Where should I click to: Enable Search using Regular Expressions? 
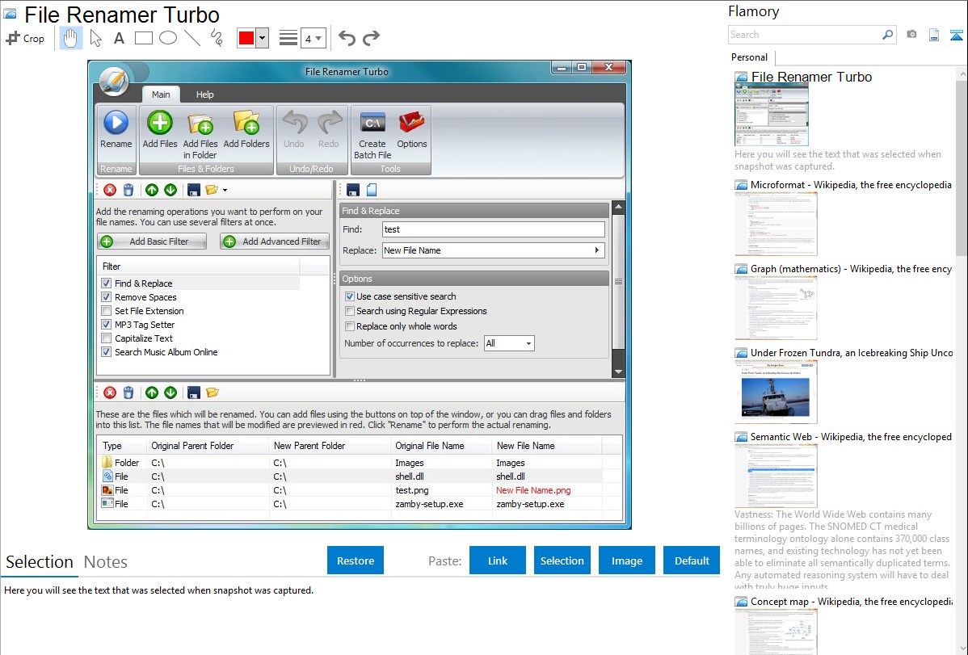(x=350, y=311)
